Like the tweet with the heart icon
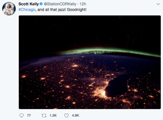The image size is (163, 120). click(x=66, y=116)
